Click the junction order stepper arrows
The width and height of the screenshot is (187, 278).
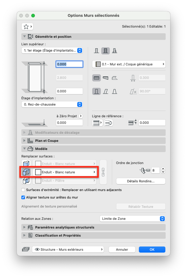(163, 170)
